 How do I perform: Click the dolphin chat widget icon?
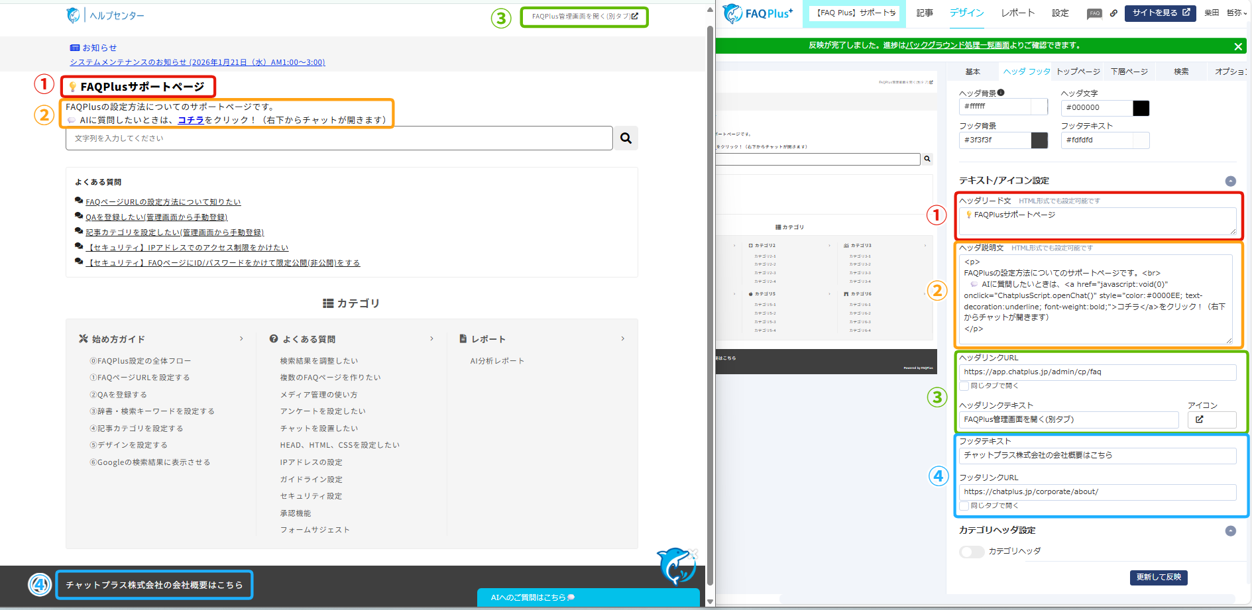(676, 565)
